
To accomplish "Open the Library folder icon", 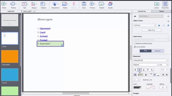I will click(157, 4).
